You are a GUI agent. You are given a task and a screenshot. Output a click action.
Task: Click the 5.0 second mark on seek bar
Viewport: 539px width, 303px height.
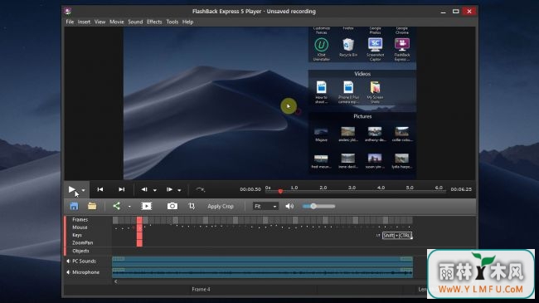[410, 188]
